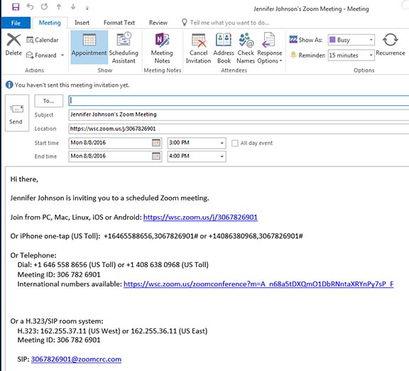
Task: Click the To... button
Action: [x=49, y=101]
